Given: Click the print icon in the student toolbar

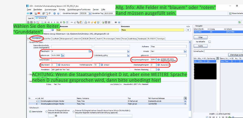Looking at the screenshot, I should [x=86, y=22].
